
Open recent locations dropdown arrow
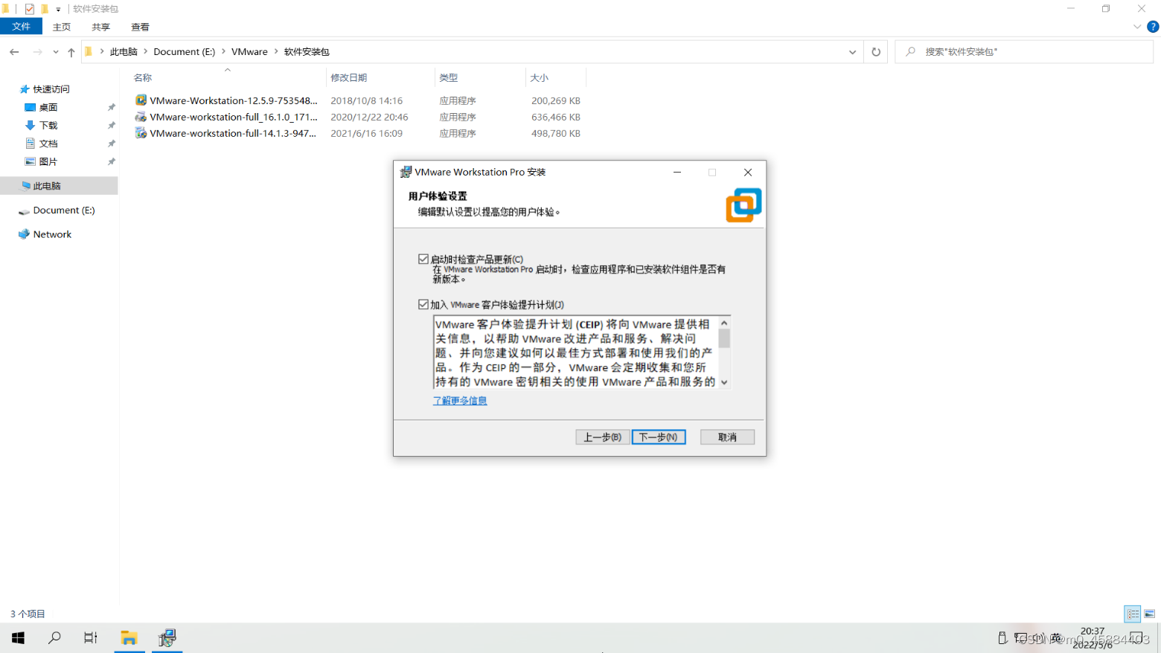(55, 52)
